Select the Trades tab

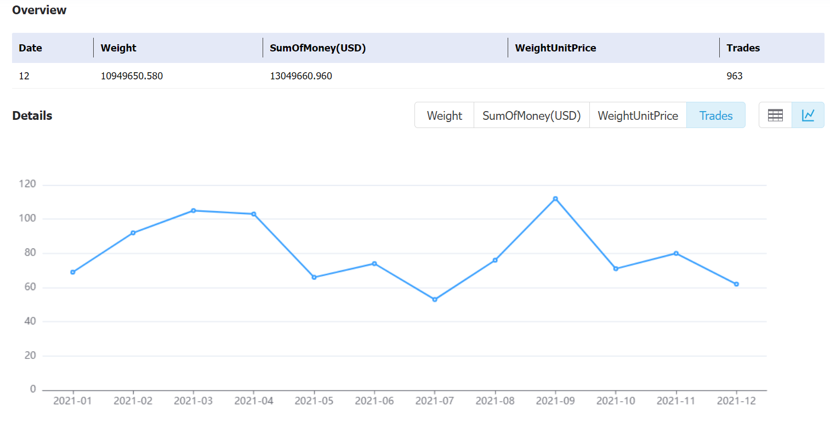716,115
